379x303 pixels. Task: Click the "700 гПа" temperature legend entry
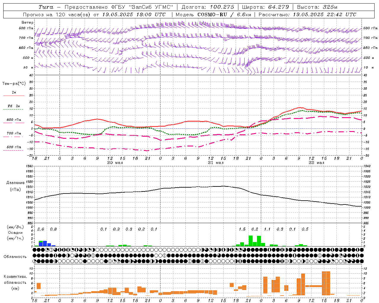click(x=14, y=133)
